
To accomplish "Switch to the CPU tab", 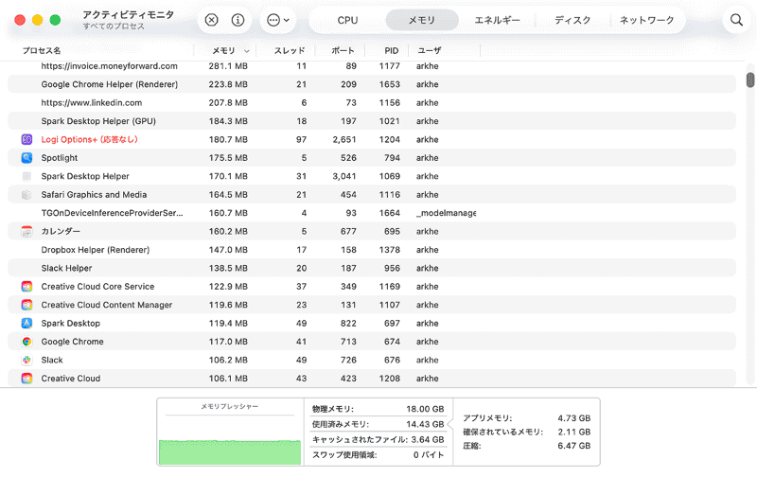I will (347, 20).
